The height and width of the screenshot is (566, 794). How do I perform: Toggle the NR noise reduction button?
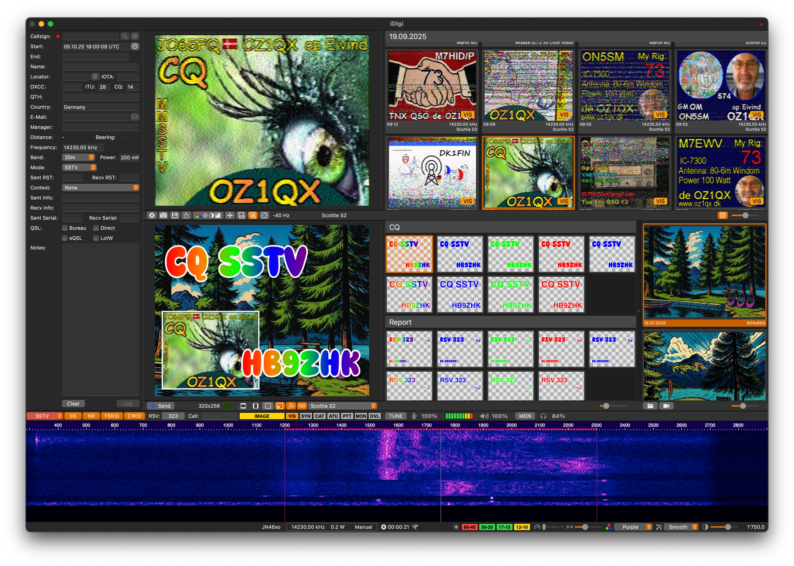coord(91,416)
